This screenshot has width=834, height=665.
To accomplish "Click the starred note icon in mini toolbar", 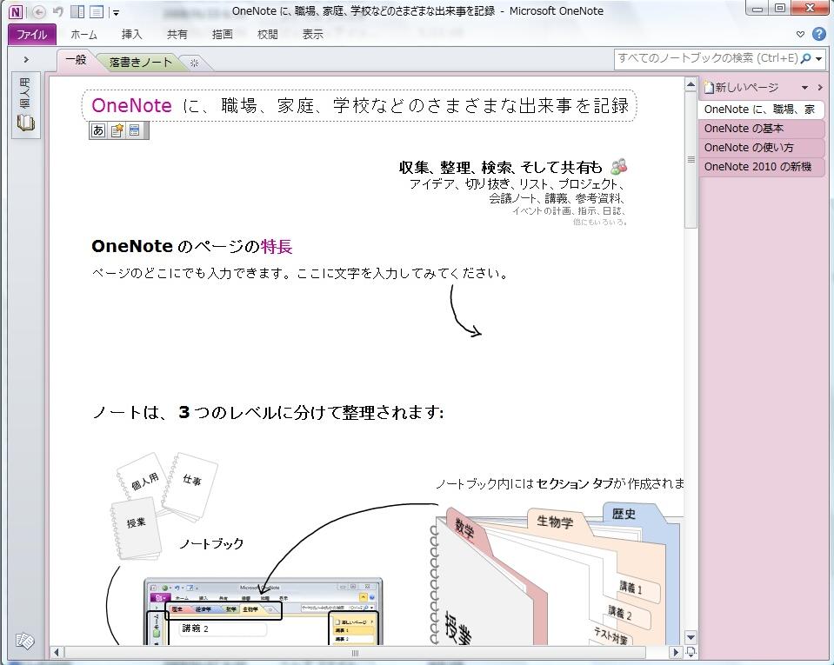I will point(117,130).
